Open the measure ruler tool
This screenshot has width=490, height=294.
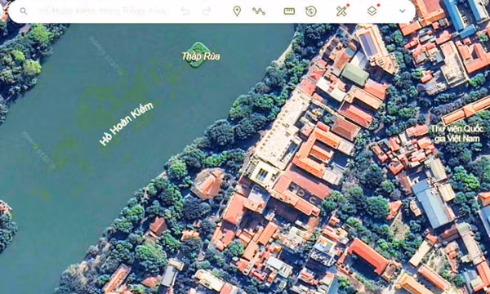click(x=289, y=11)
